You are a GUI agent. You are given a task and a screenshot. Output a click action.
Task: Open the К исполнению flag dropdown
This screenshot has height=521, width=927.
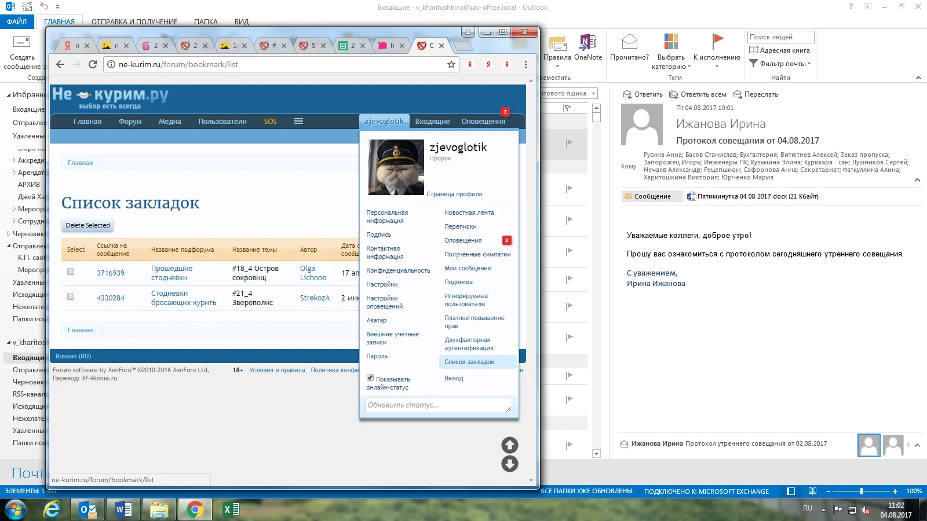(x=717, y=51)
